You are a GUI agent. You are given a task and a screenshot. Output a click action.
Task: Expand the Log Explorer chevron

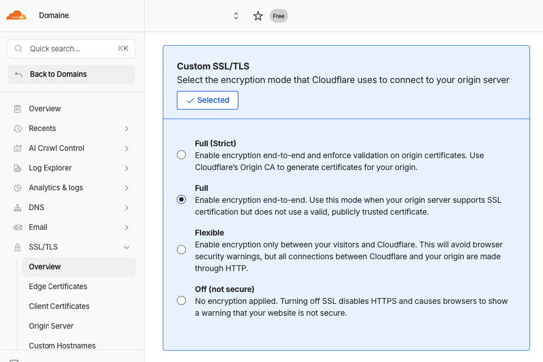tap(127, 168)
